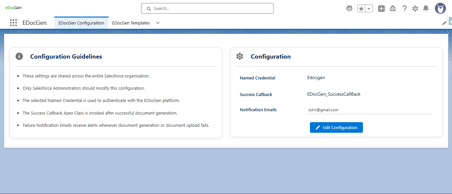Click the pencil icon to edit navigation
Viewport: 452px width, 194px height.
coord(444,23)
